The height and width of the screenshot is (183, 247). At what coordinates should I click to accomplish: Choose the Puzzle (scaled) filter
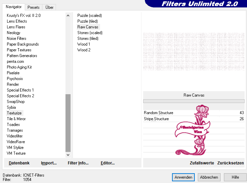(90, 16)
